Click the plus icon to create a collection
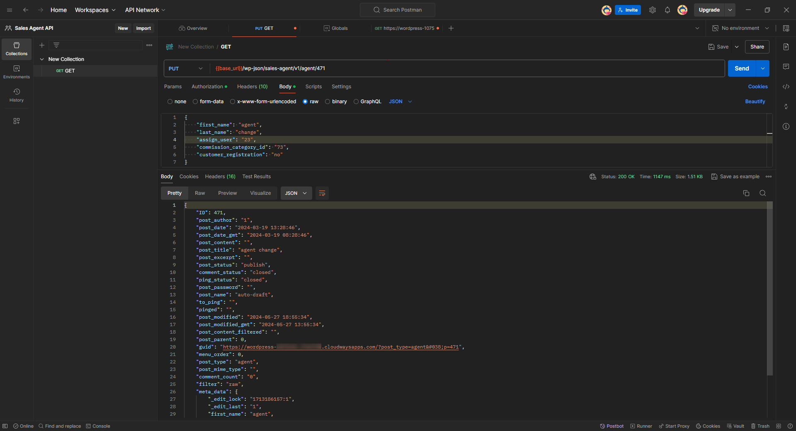The image size is (796, 431). tap(42, 45)
